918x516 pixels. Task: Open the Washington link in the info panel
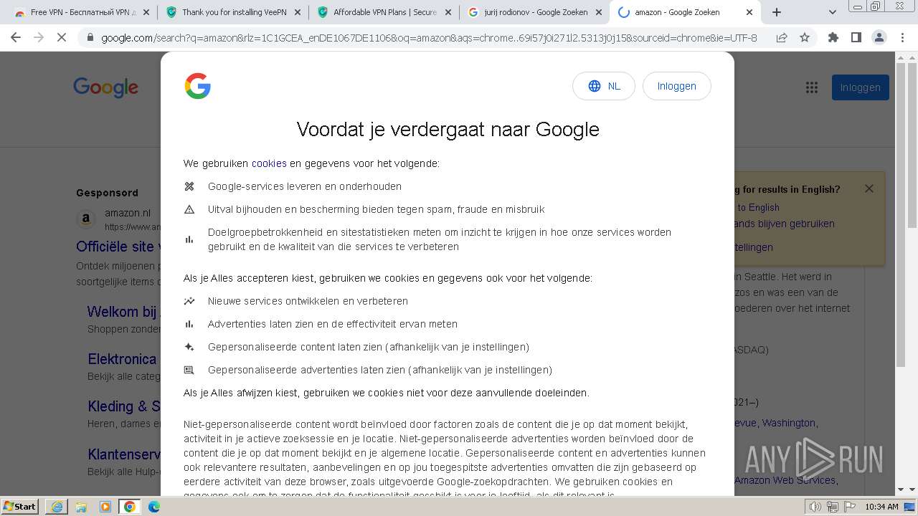(789, 423)
